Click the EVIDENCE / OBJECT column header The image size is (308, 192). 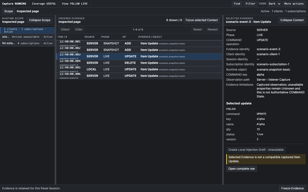(x=150, y=37)
